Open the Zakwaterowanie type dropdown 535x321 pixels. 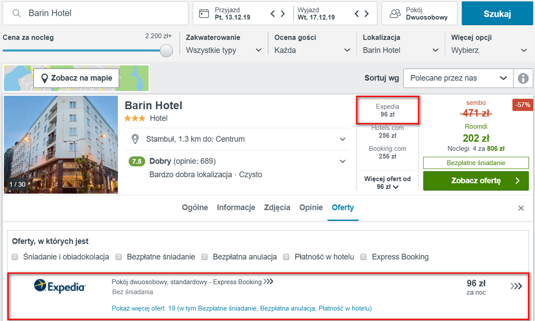(224, 50)
